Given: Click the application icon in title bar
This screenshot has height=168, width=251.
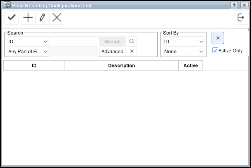Looking at the screenshot, I should 7,5.
